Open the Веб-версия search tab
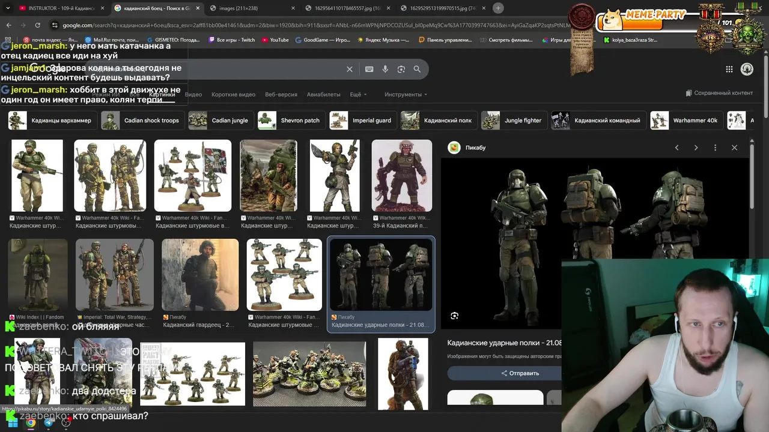The image size is (769, 432). pyautogui.click(x=281, y=94)
